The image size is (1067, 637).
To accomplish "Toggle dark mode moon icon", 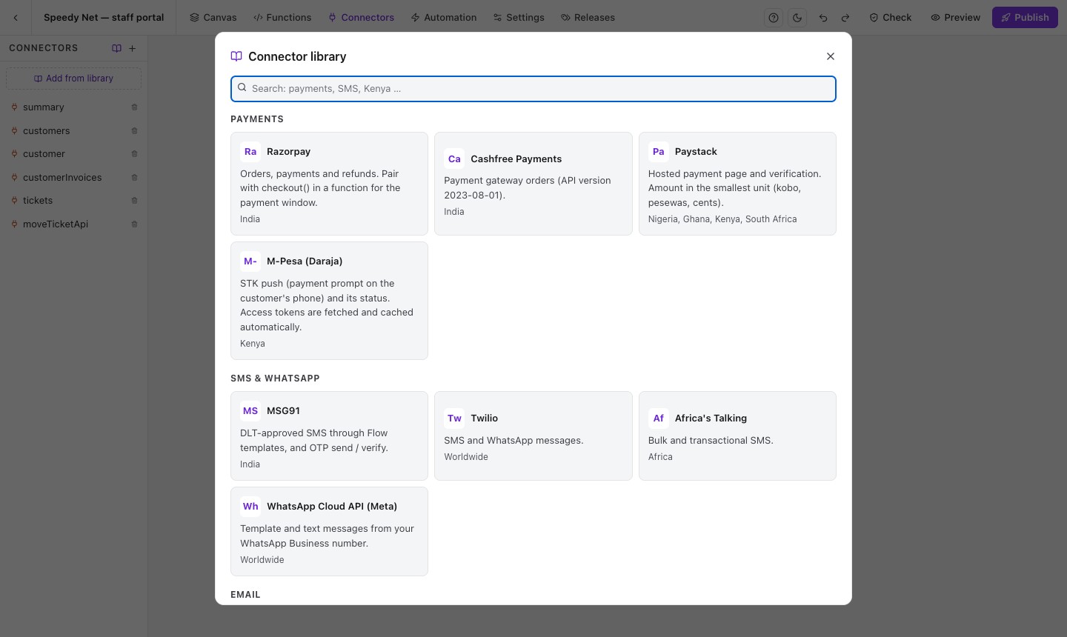I will [x=797, y=18].
